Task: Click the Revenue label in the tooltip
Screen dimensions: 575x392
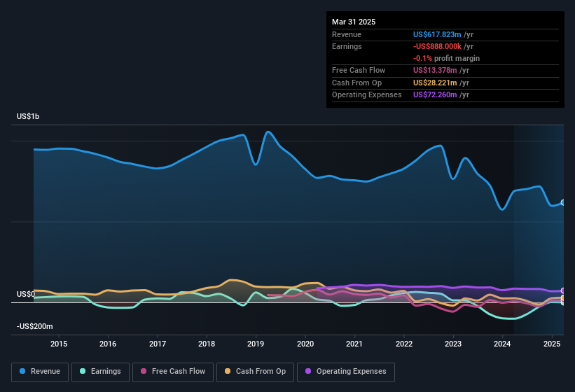Action: point(347,34)
